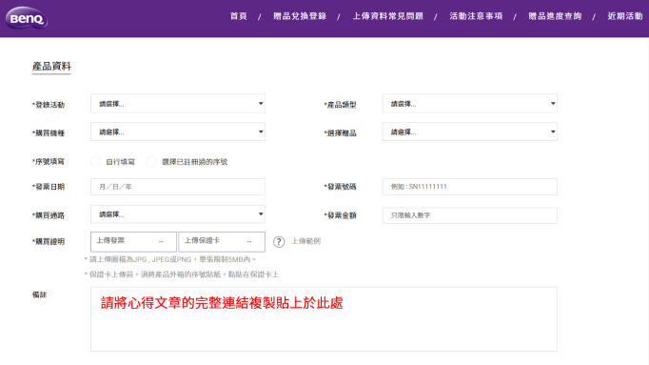Select 選擇已註冊過的序號 radio option
649x365 pixels.
(x=151, y=162)
